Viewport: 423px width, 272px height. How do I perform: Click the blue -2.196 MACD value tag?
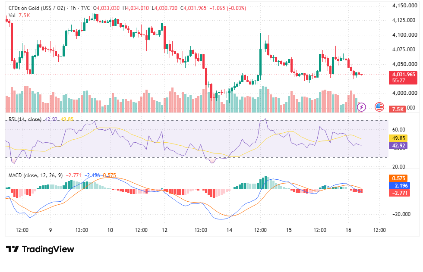click(x=400, y=185)
